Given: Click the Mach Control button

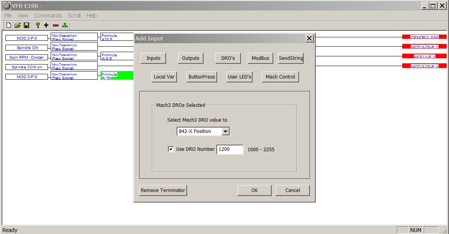Looking at the screenshot, I should pos(280,77).
